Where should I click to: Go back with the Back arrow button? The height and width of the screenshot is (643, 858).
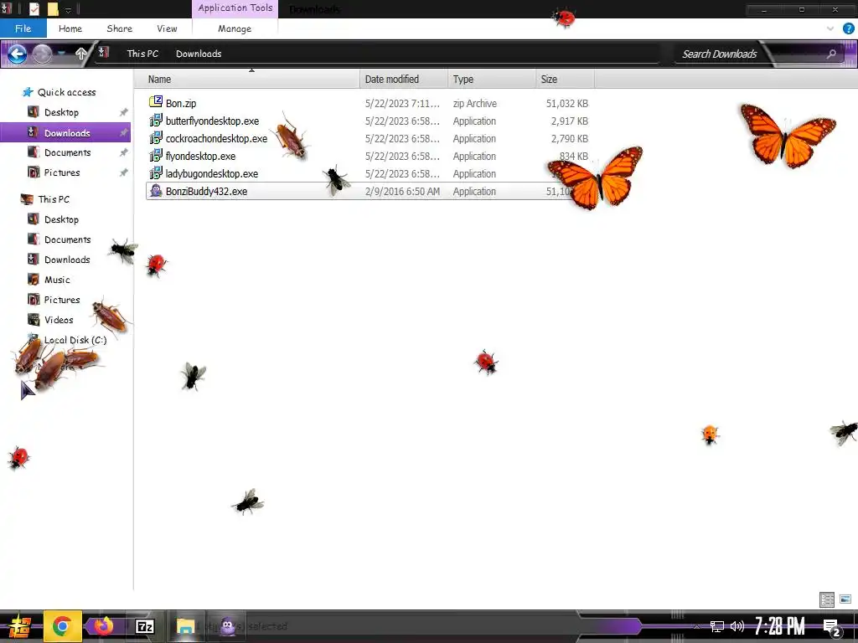coord(17,54)
